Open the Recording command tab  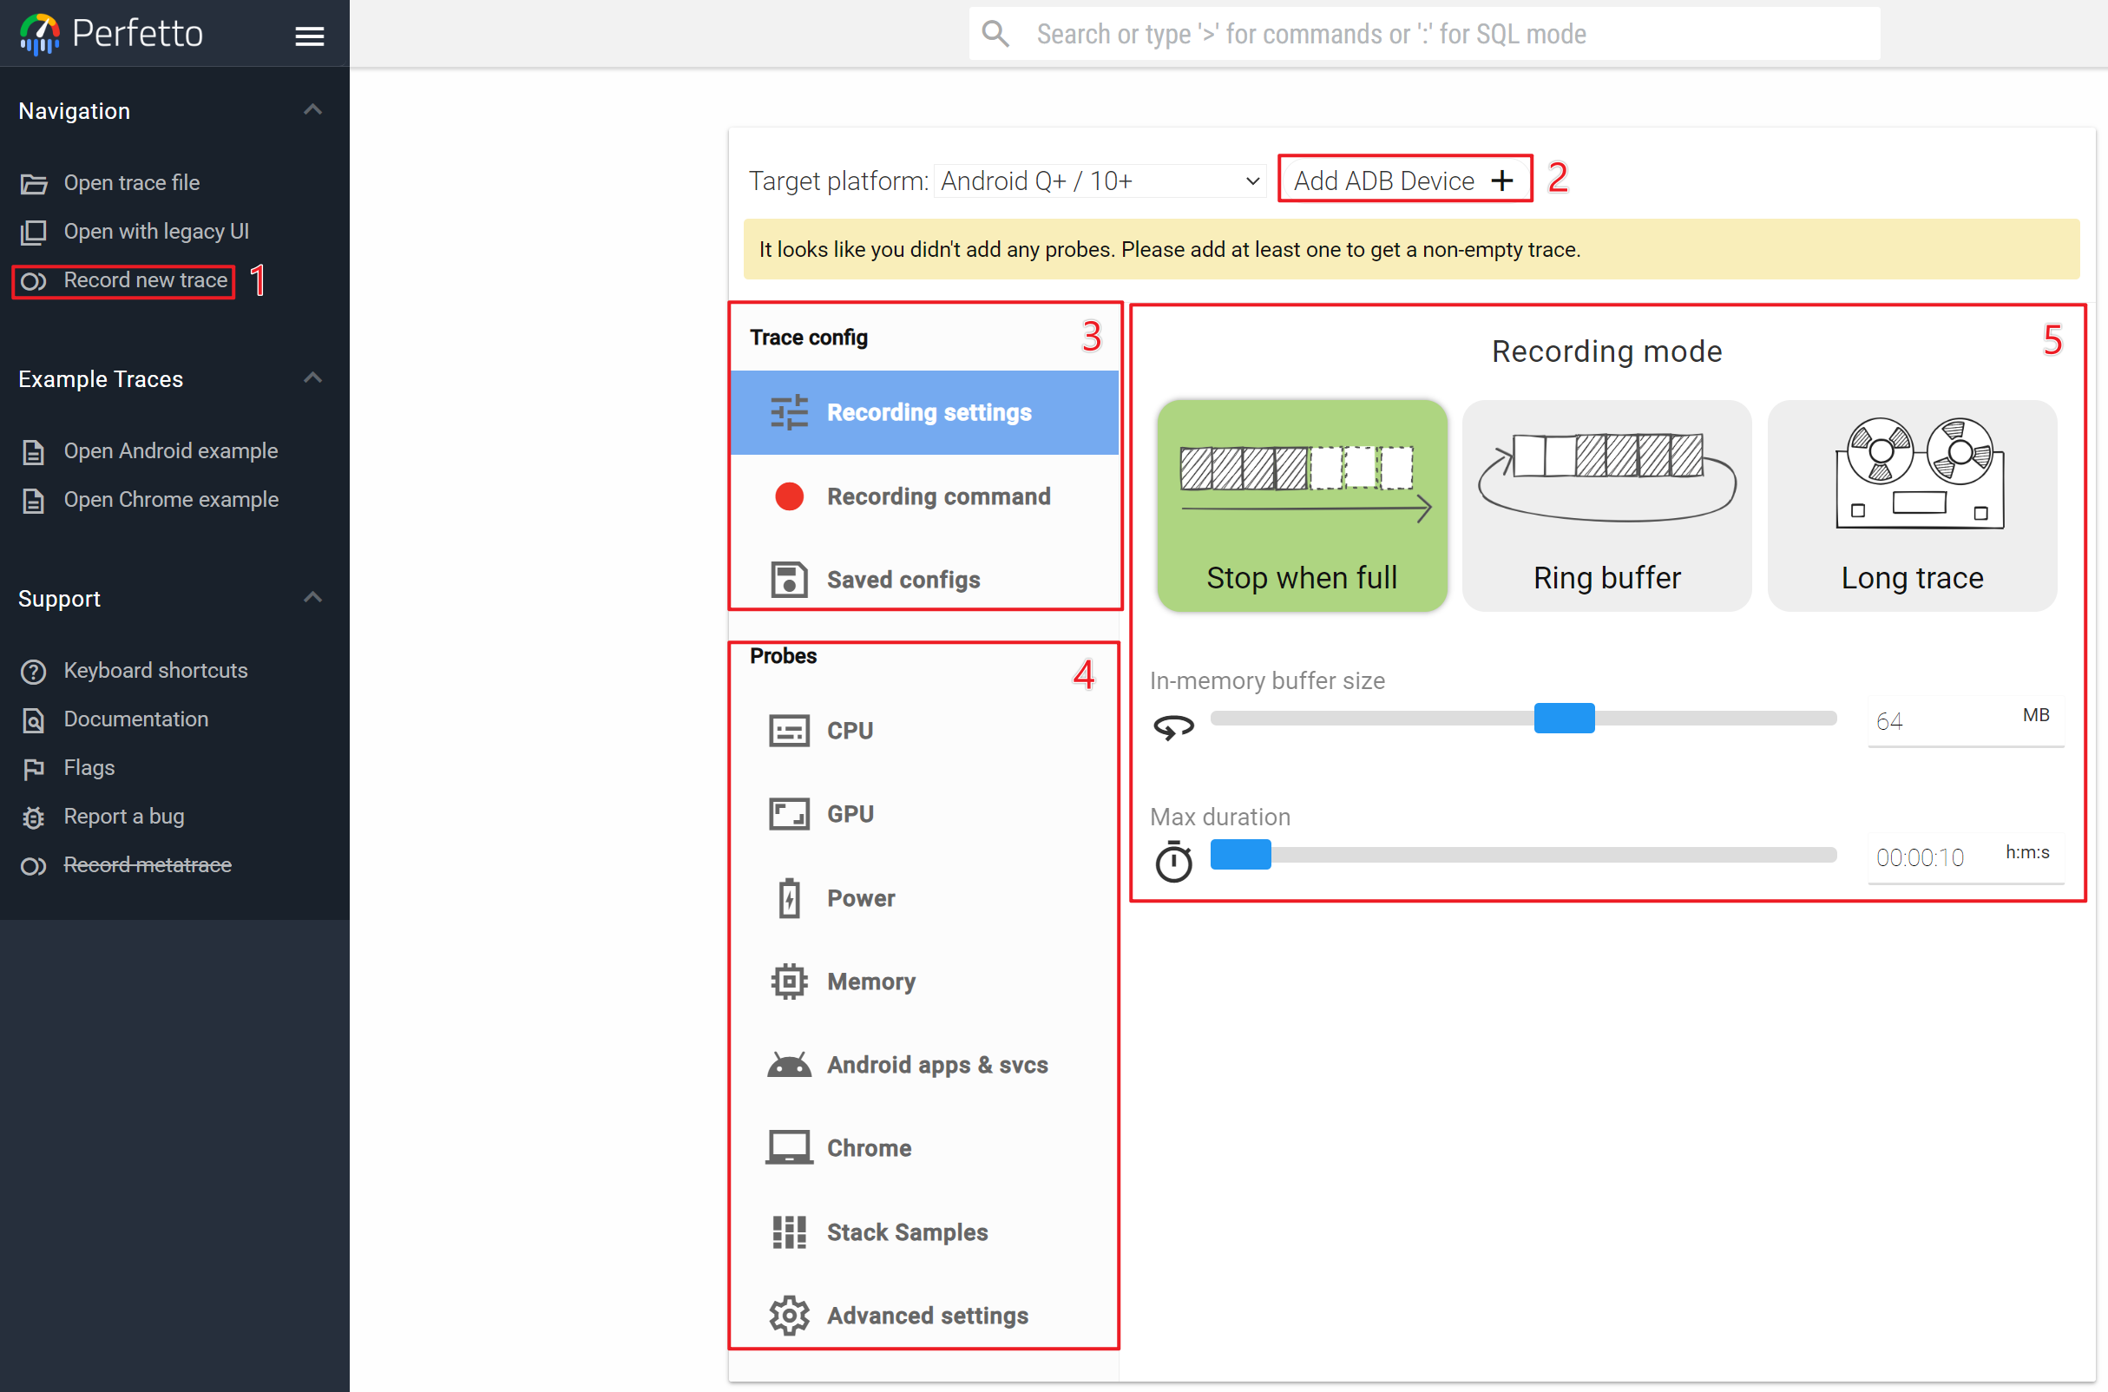tap(924, 496)
